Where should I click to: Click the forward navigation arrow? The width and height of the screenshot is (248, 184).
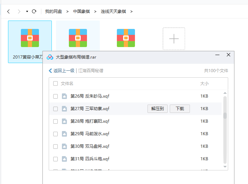point(19,11)
